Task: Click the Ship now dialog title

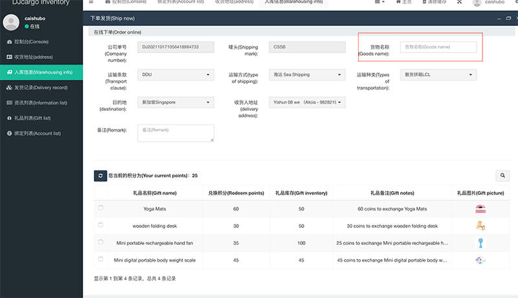Action: click(x=113, y=19)
